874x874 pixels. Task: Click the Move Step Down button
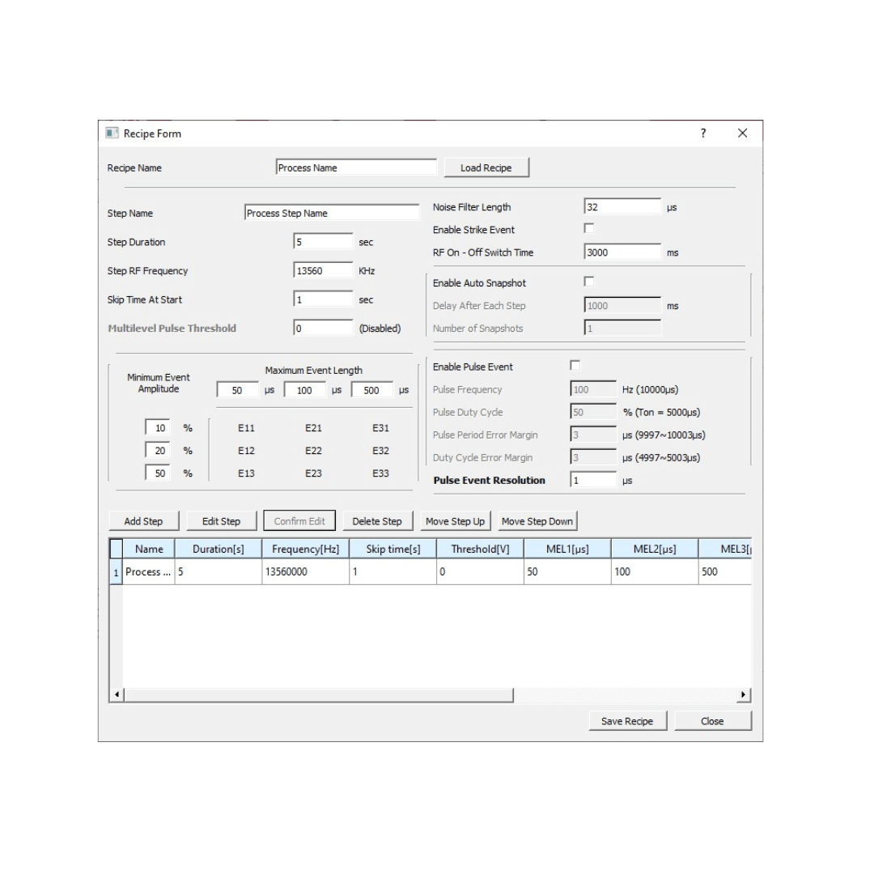tap(537, 521)
